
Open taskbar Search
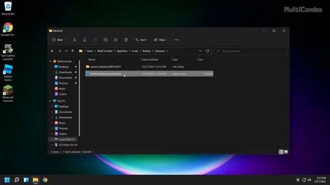coord(16,180)
